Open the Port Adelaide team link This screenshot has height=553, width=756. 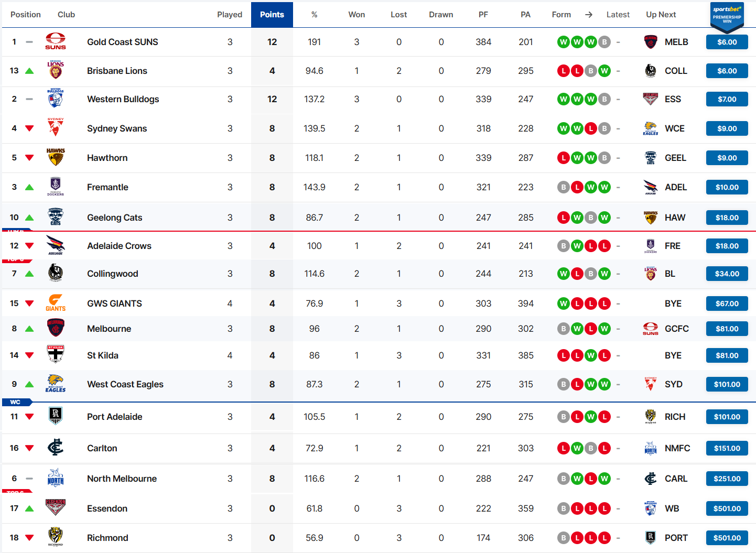(x=115, y=417)
